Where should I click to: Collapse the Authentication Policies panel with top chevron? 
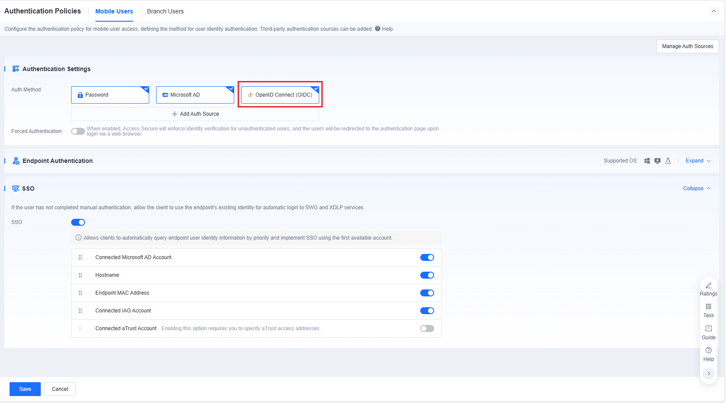pyautogui.click(x=714, y=11)
